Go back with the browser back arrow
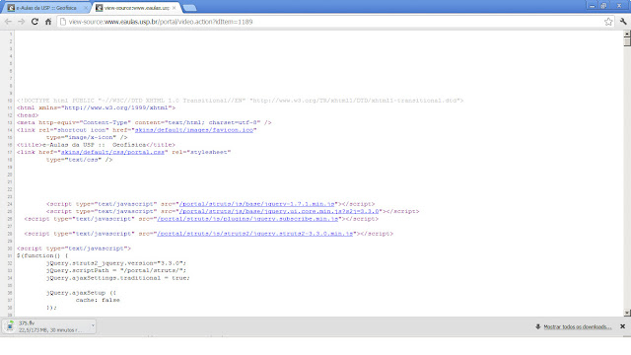 click(x=8, y=22)
